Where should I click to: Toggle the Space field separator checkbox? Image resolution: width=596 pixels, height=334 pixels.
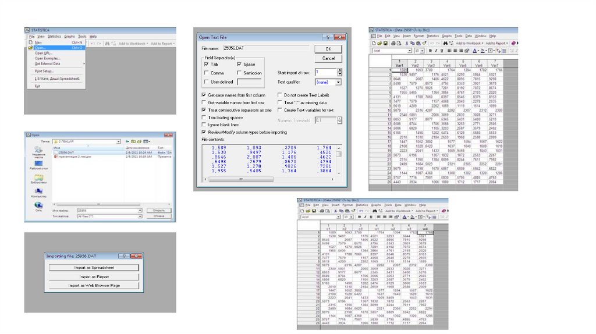point(239,64)
